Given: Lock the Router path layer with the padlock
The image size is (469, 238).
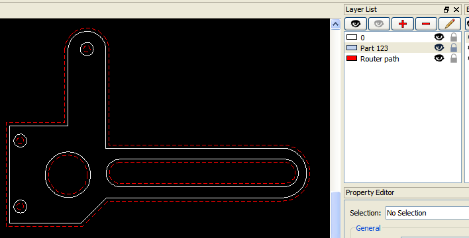Looking at the screenshot, I should [454, 59].
